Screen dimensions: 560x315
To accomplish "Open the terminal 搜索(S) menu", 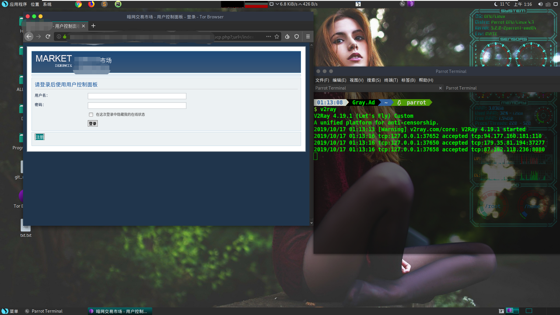I will [374, 80].
